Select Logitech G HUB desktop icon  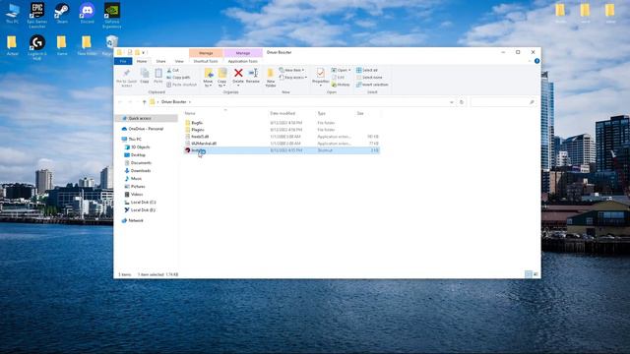pyautogui.click(x=37, y=47)
